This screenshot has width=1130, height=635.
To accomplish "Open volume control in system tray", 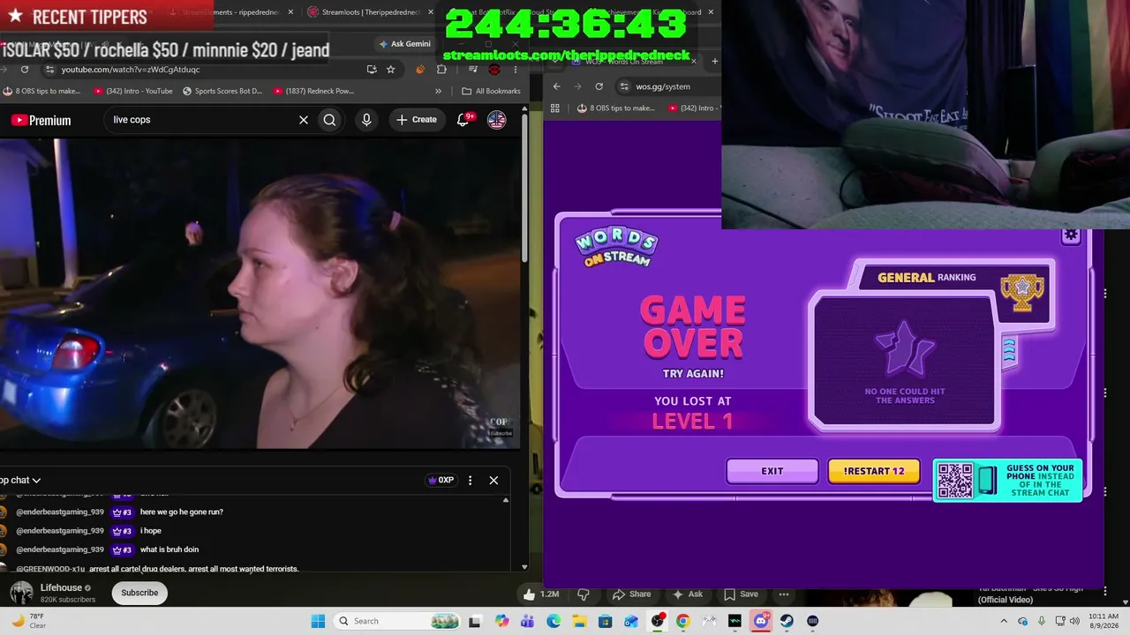I will click(1074, 621).
